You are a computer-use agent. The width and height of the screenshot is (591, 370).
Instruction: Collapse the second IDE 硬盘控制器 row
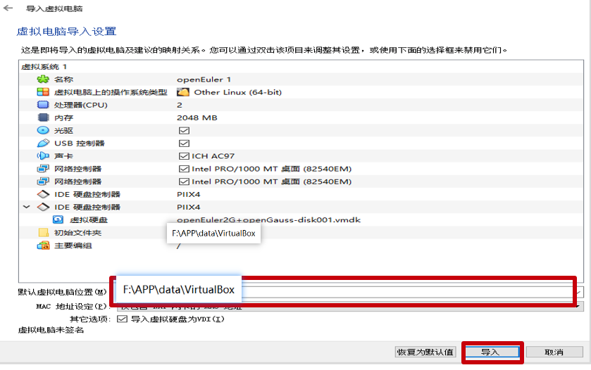[26, 207]
